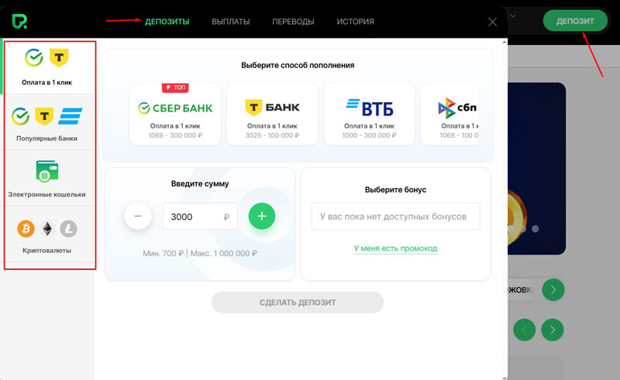This screenshot has height=380, width=620.
Task: Switch to the Выплаты tab
Action: coord(230,22)
